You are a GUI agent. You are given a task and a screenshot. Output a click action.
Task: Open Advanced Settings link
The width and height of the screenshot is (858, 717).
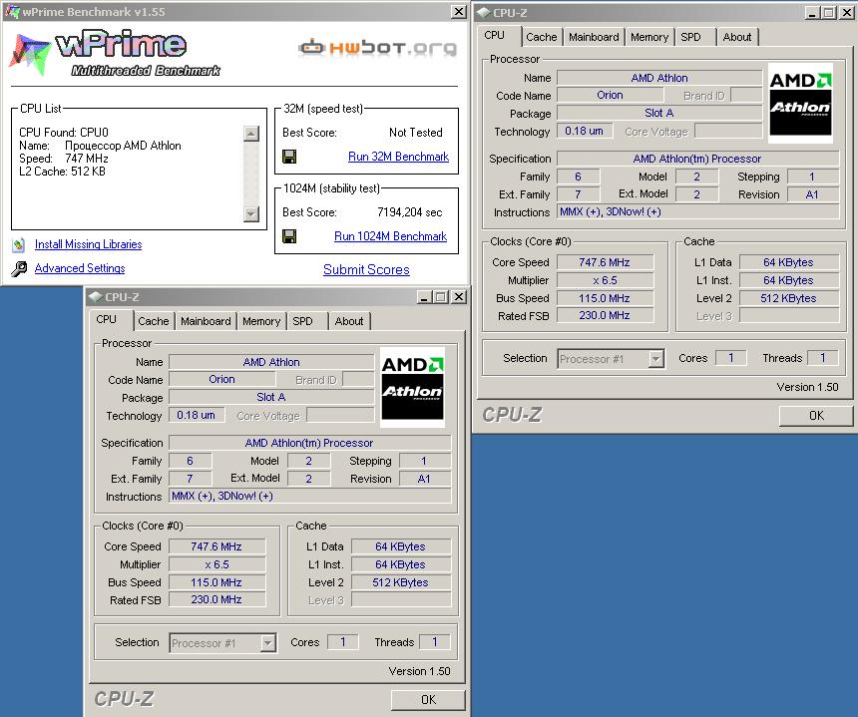tap(80, 268)
